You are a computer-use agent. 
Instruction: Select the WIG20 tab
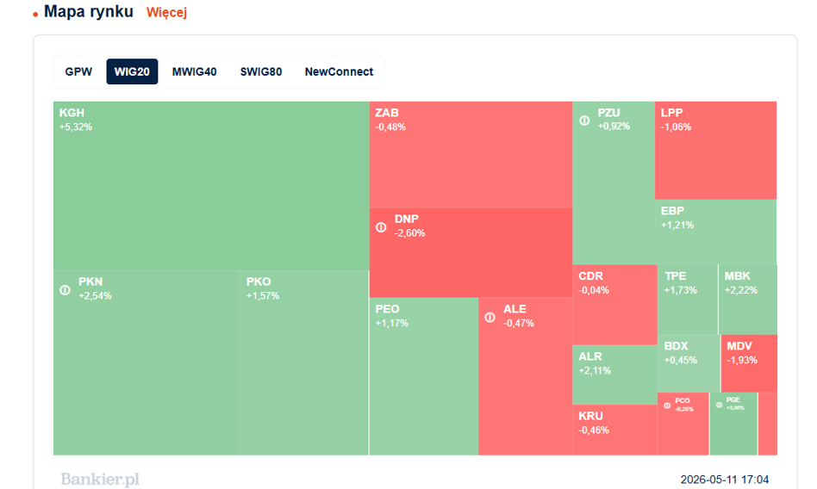(x=132, y=71)
